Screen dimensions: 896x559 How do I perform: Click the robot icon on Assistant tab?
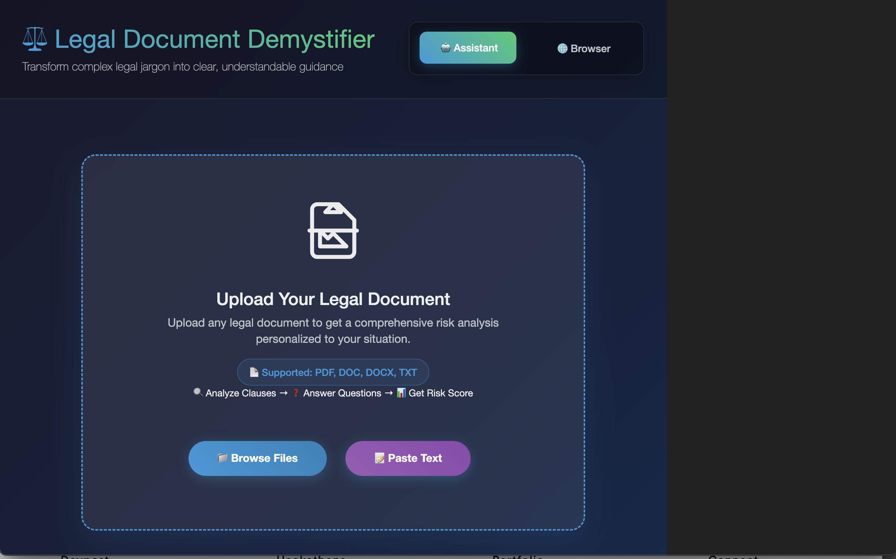445,48
